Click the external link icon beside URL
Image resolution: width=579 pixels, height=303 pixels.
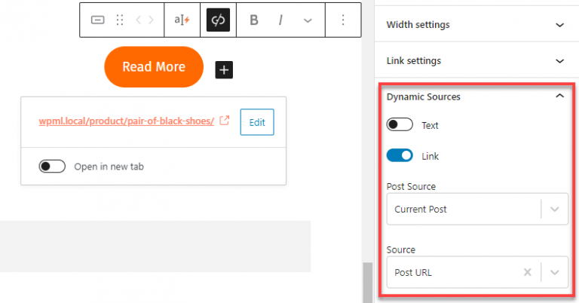click(x=224, y=120)
